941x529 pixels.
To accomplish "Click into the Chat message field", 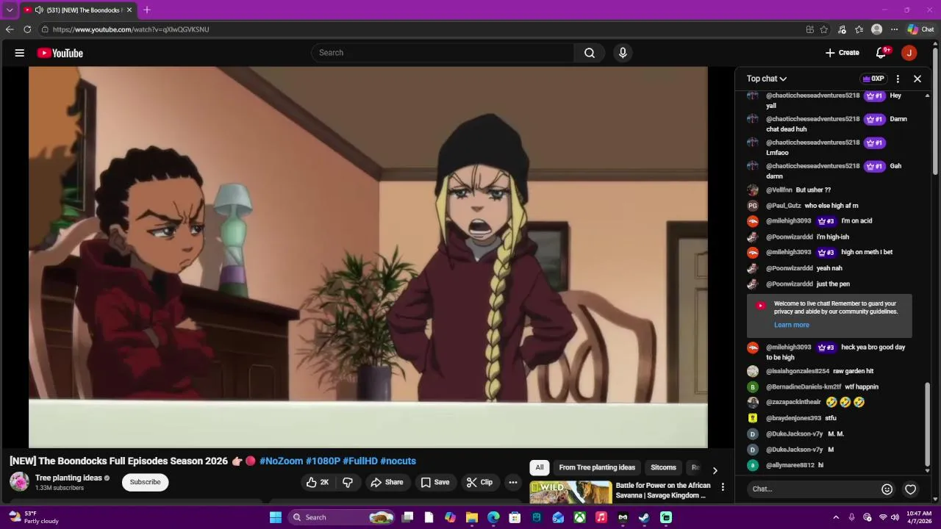I will coord(812,489).
